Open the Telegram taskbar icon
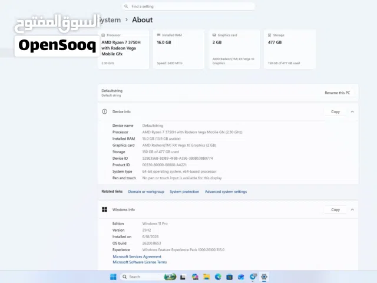Image resolution: width=377 pixels, height=283 pixels. 253,277
